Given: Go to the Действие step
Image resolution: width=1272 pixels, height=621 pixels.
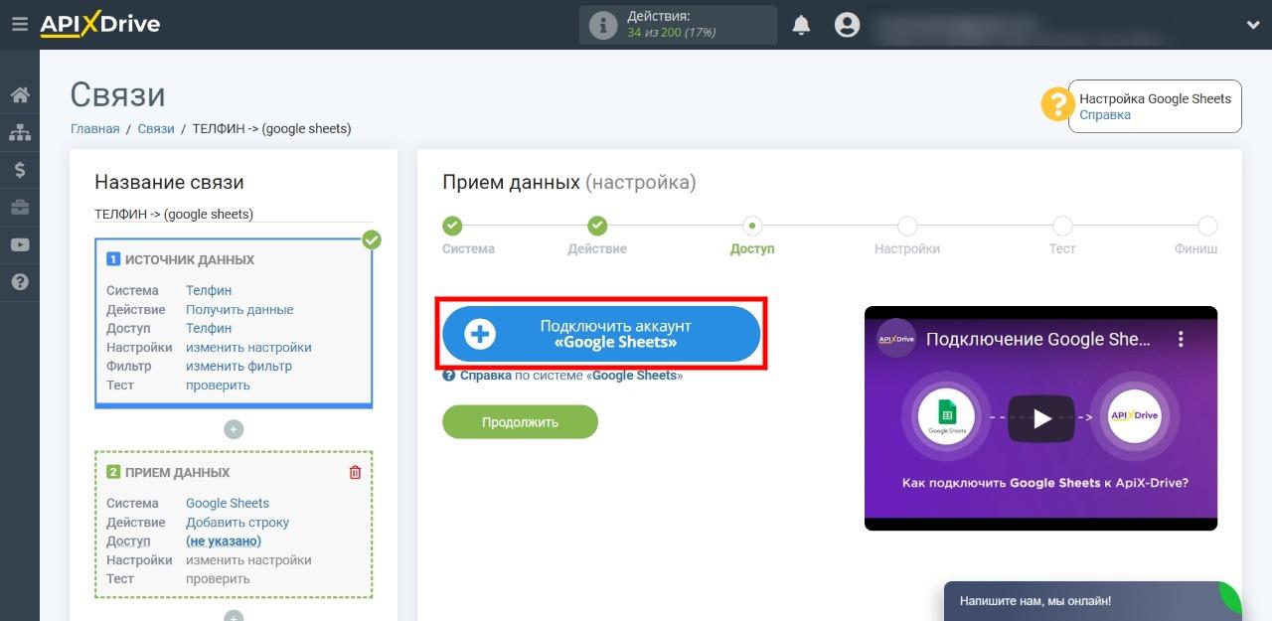Looking at the screenshot, I should click(x=597, y=236).
